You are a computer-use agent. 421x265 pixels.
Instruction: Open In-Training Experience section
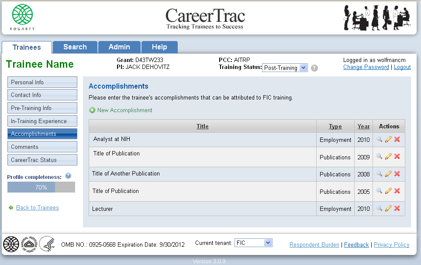coord(42,121)
